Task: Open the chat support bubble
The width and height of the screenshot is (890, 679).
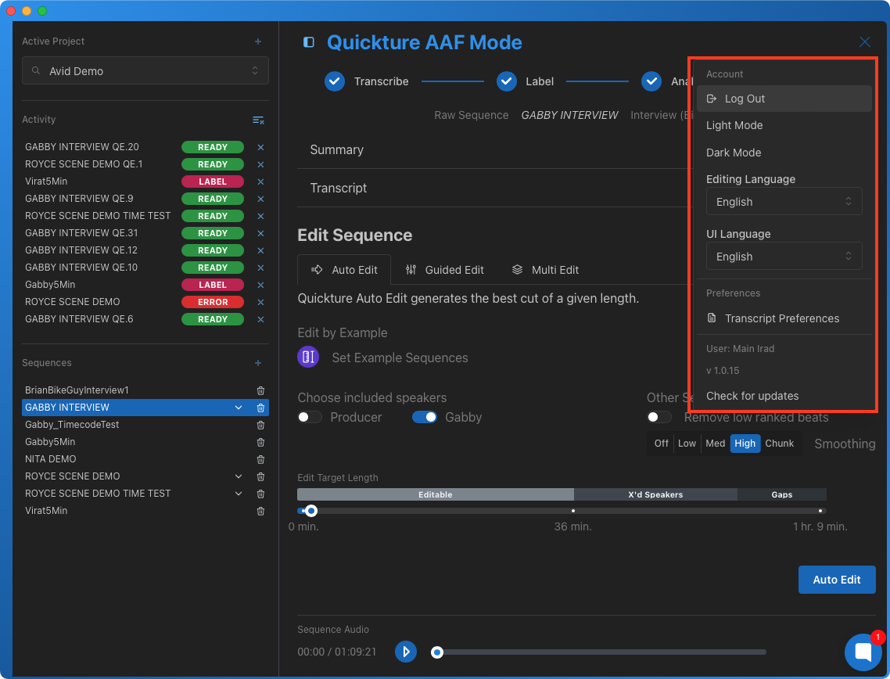Action: [x=863, y=652]
